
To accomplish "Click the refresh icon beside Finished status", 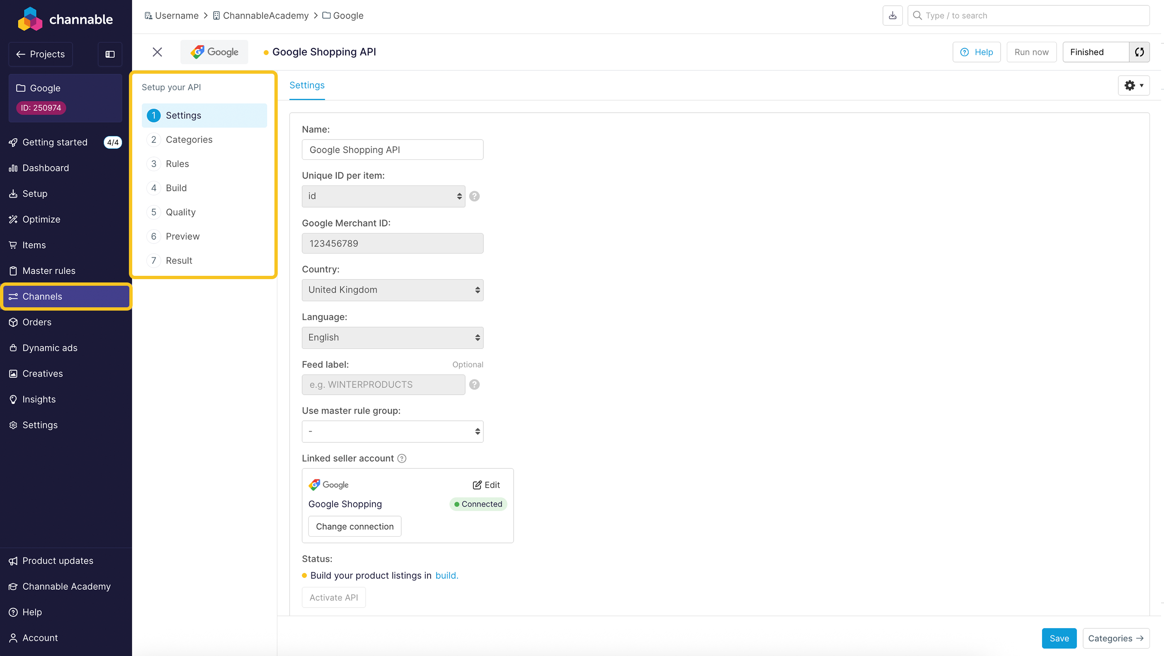I will coord(1139,52).
